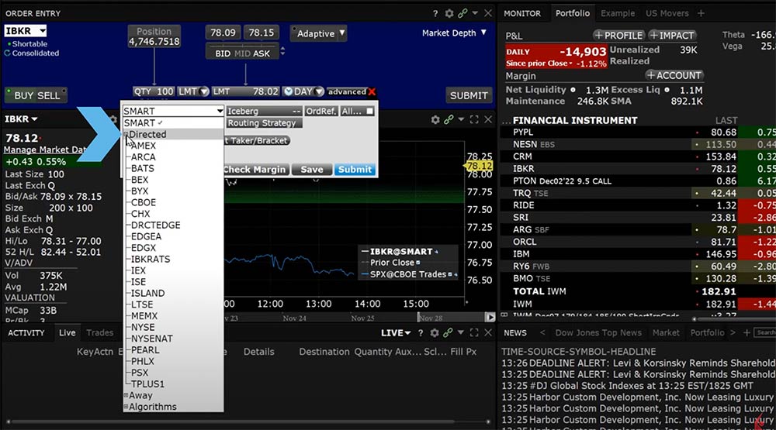Click Check Margin button
This screenshot has width=776, height=430.
(x=255, y=170)
